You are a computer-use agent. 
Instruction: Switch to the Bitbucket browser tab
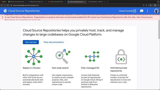click(x=37, y=2)
